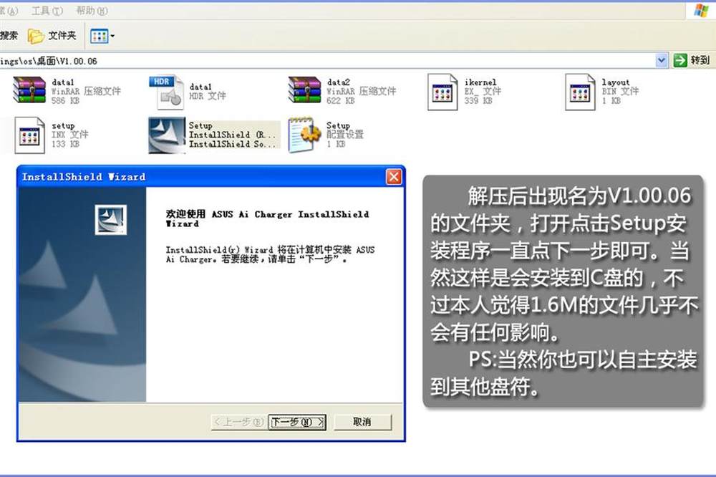Click the 搜索 search toolbar button

[9, 36]
